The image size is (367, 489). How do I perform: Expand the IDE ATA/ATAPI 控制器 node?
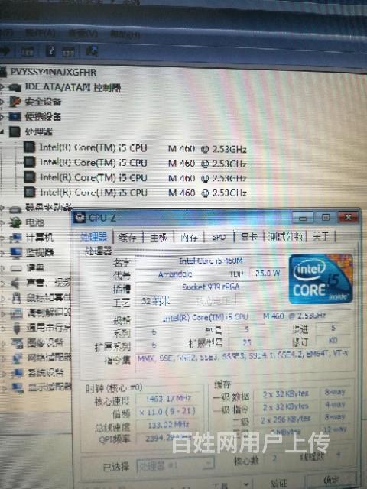[x=2, y=88]
